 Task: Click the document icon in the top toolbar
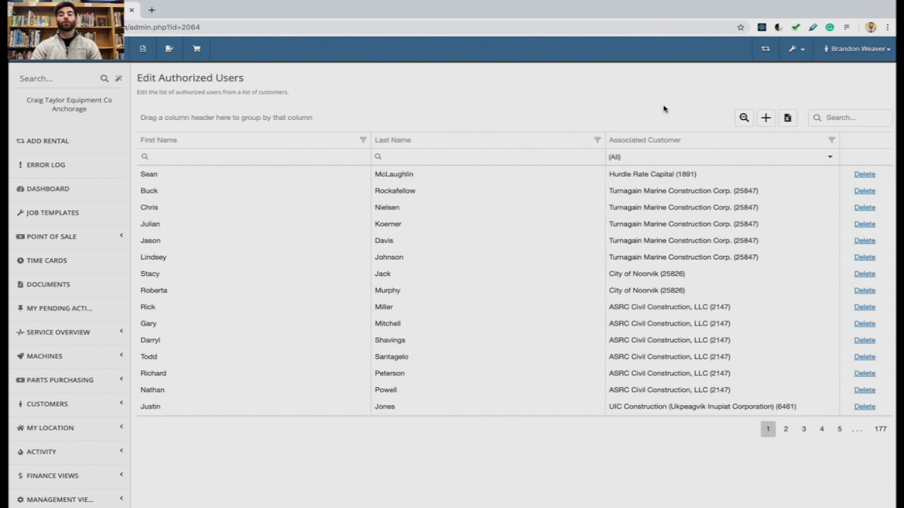click(143, 48)
